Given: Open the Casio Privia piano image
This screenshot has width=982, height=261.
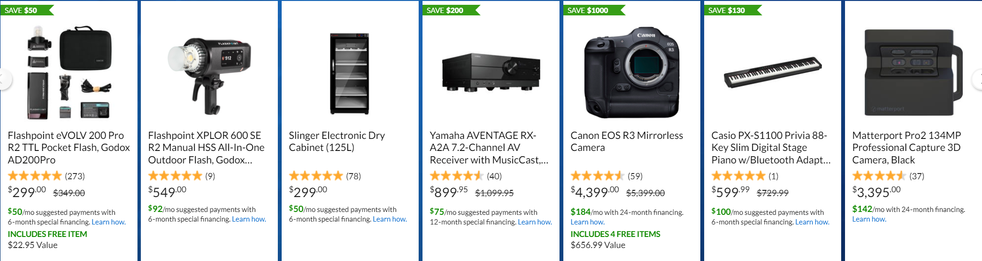Looking at the screenshot, I should 772,72.
